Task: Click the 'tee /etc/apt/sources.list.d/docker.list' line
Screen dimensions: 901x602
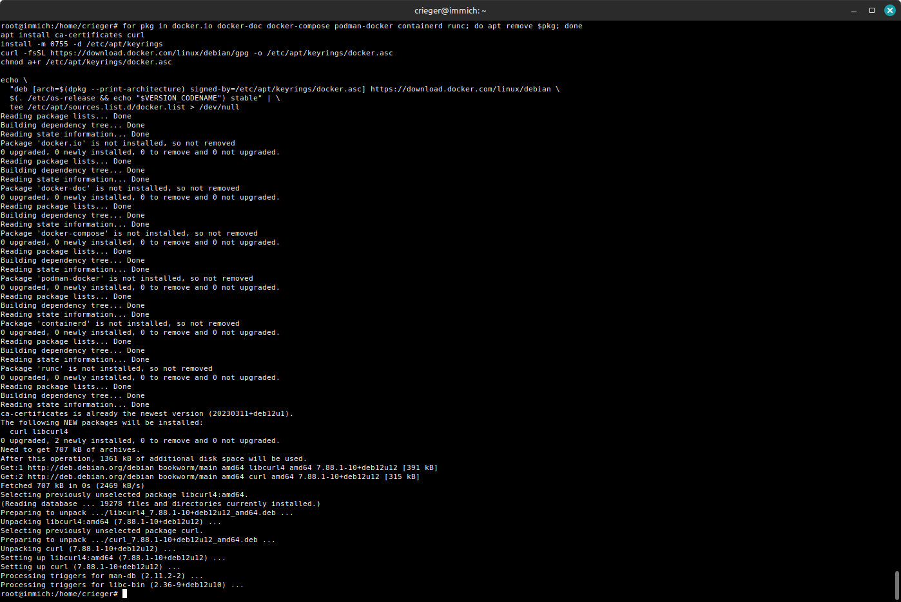Action: pyautogui.click(x=124, y=107)
